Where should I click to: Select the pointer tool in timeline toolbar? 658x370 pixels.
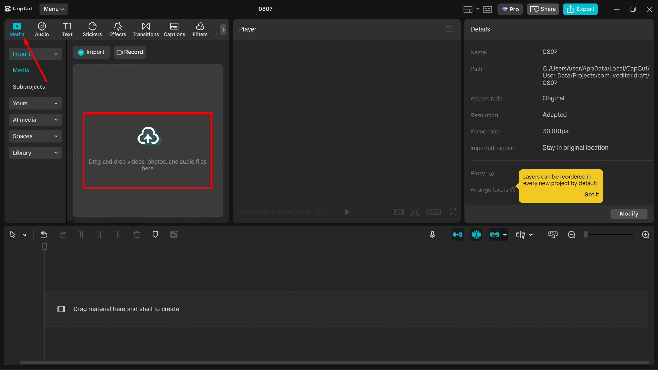point(13,235)
